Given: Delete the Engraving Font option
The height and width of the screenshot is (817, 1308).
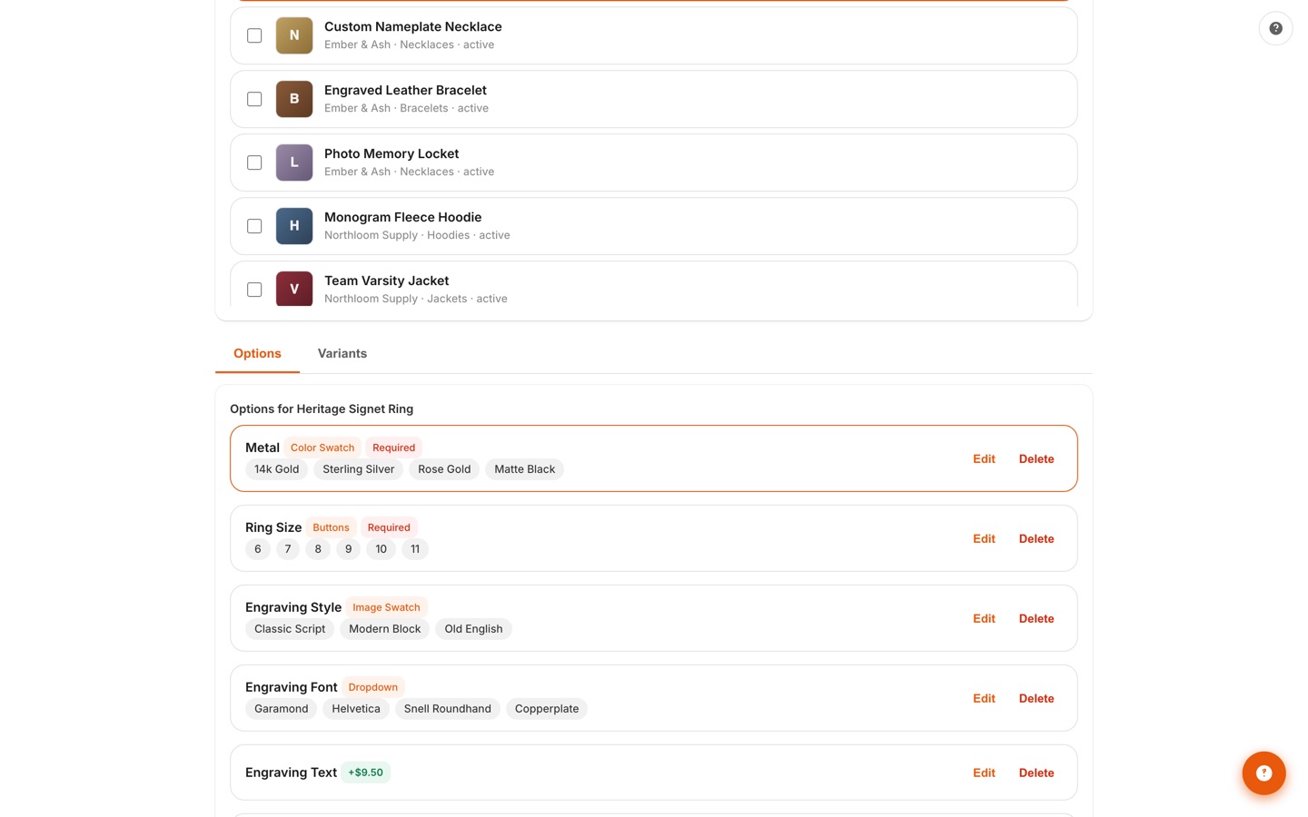Looking at the screenshot, I should click(1036, 698).
